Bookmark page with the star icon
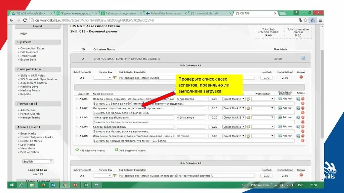344x193 pixels. click(305, 20)
